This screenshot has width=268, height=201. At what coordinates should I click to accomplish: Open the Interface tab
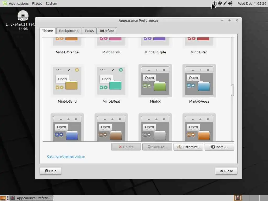107,31
